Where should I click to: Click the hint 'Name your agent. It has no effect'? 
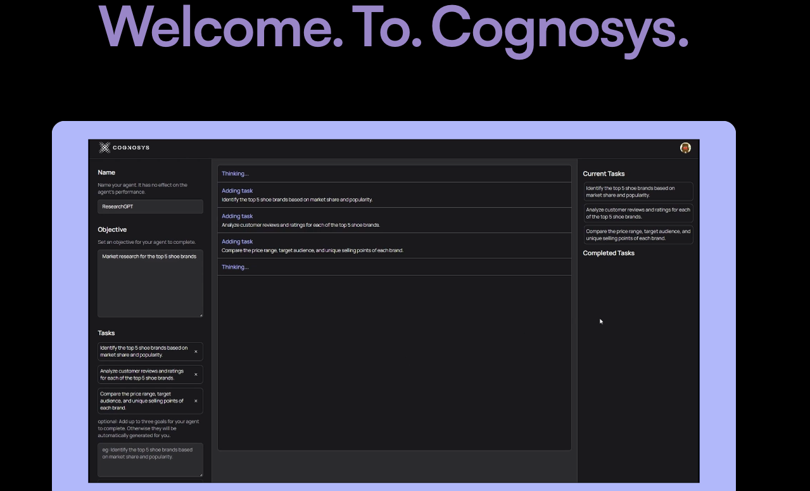point(142,188)
